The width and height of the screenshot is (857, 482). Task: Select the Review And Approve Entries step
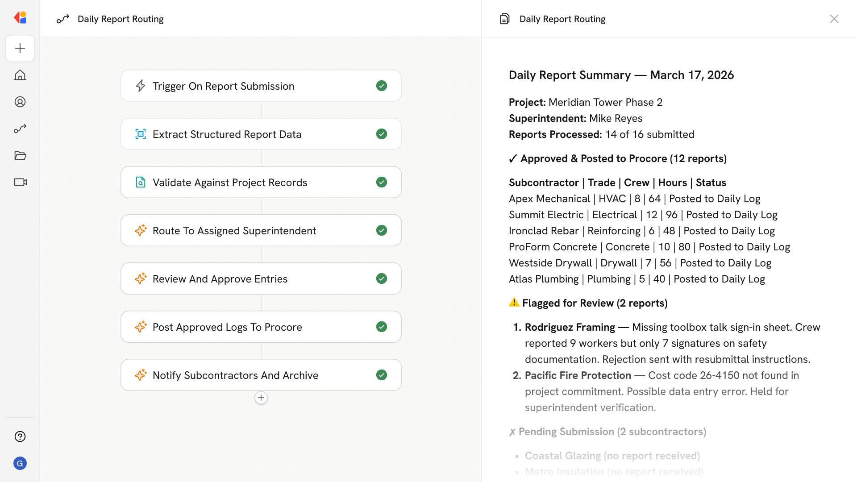click(220, 278)
